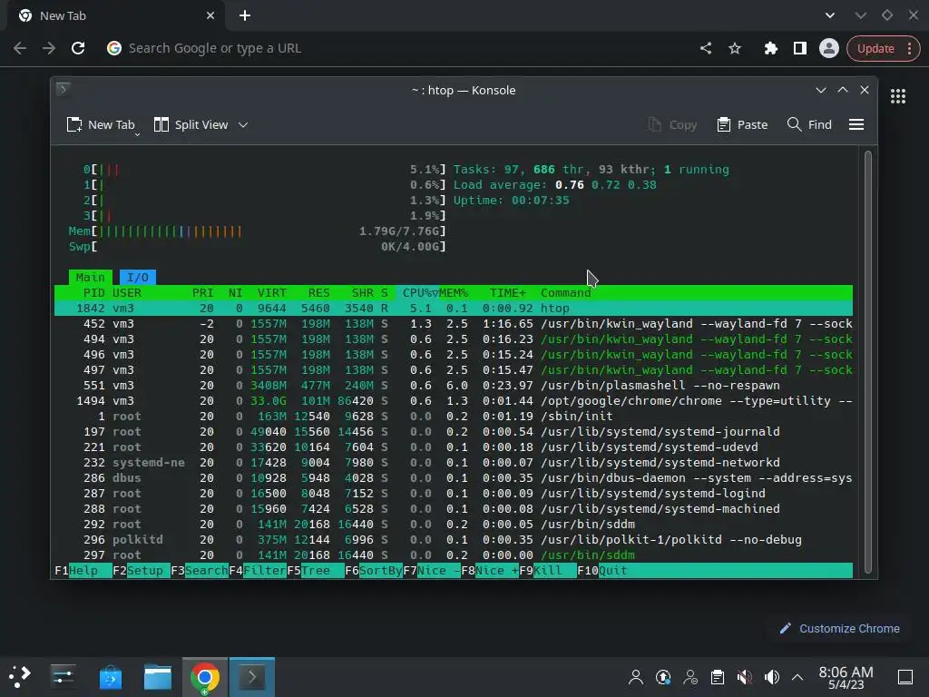The height and width of the screenshot is (697, 929).
Task: Open the volume speaker tray icon
Action: 771,676
